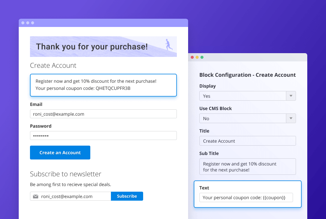Screen dimensions: 326x219
Task: Click the running person icon in banner
Action: point(169,45)
